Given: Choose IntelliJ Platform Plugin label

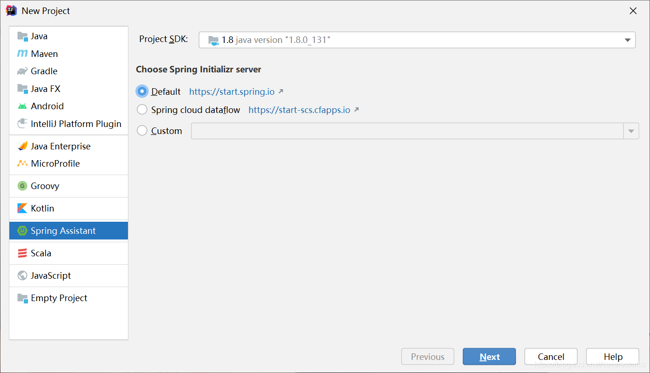Looking at the screenshot, I should [x=76, y=124].
